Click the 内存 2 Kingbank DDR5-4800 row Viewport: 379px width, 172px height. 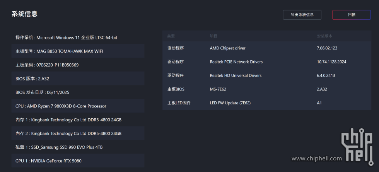[78, 133]
